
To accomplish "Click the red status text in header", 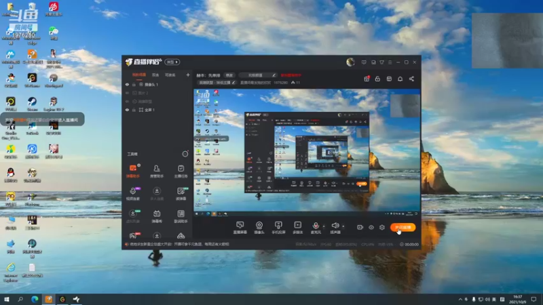I will pyautogui.click(x=291, y=75).
